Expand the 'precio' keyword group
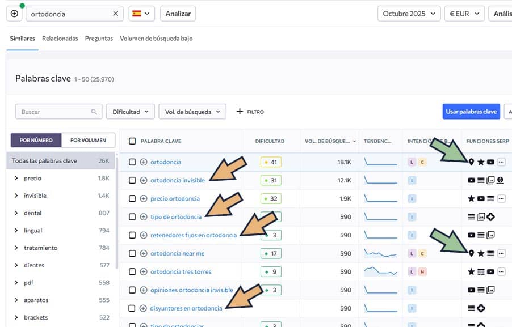The image size is (512, 327). [16, 178]
